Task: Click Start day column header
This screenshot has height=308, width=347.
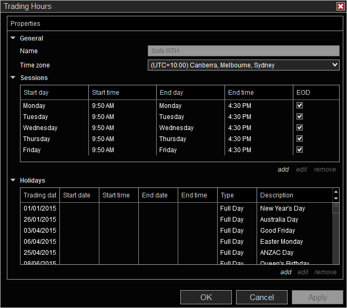Action: pos(55,93)
